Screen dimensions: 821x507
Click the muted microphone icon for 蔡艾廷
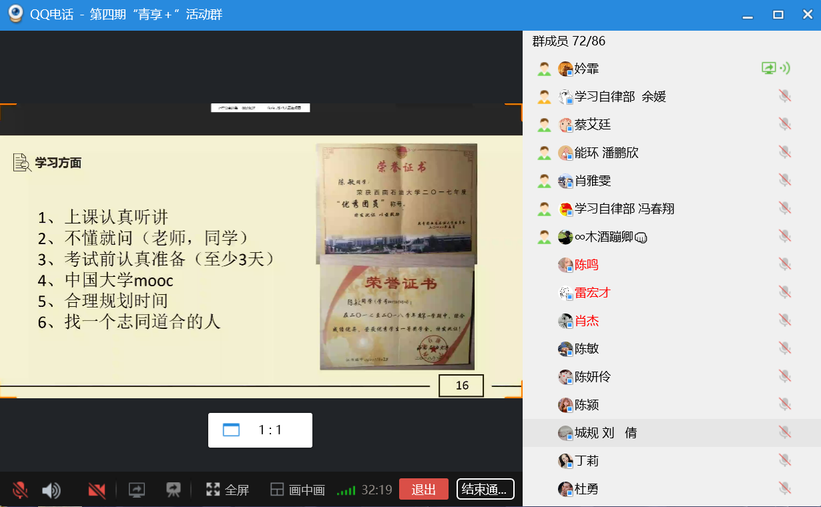pos(784,125)
